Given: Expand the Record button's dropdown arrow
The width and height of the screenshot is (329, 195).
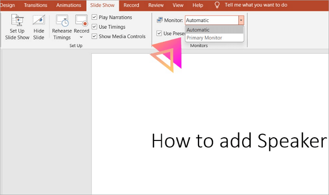Looking at the screenshot, I should pyautogui.click(x=81, y=37).
